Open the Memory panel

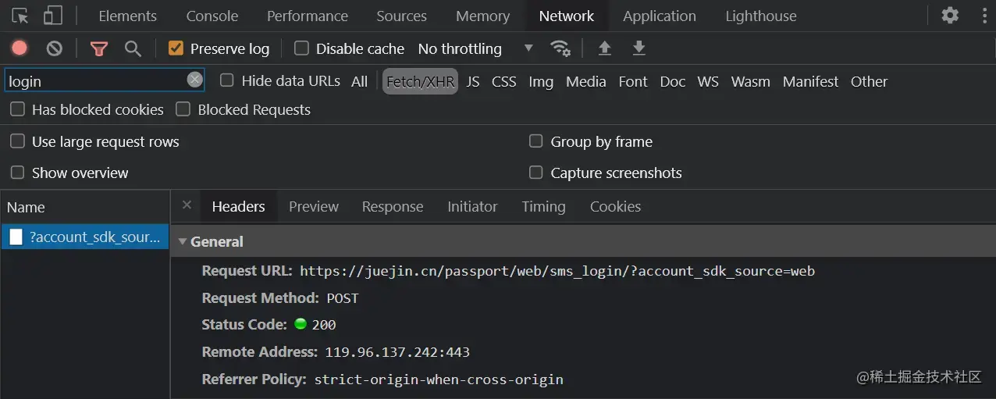pyautogui.click(x=482, y=16)
